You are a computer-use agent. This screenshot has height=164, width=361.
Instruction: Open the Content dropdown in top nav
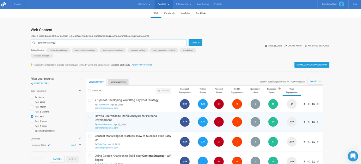coord(164,4)
